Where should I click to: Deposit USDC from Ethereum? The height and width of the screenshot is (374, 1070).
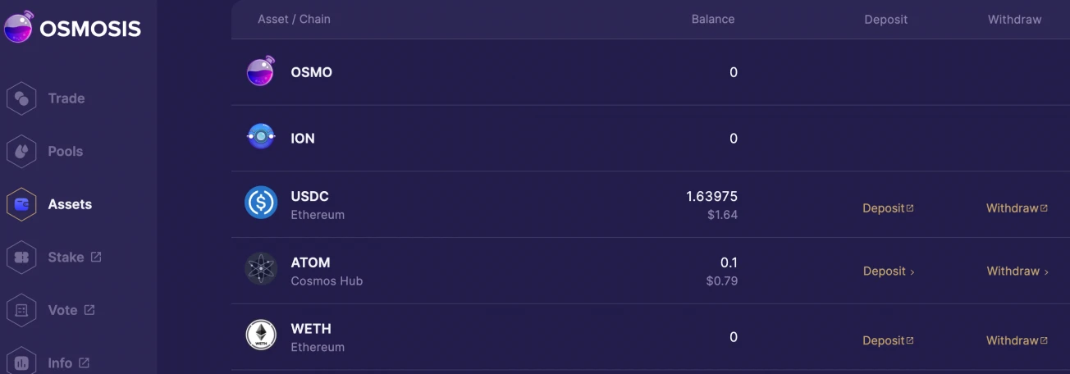[x=888, y=208]
